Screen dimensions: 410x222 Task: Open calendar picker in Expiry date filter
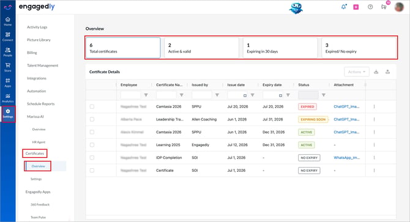[280, 95]
